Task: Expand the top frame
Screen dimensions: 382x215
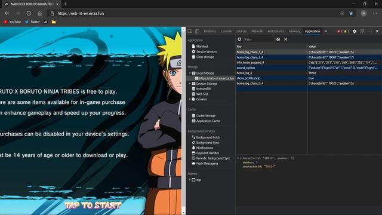Action: coord(190,180)
